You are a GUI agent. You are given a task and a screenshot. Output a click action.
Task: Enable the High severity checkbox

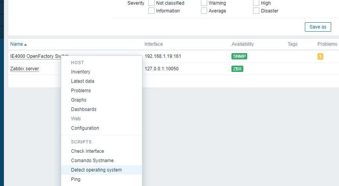[257, 3]
